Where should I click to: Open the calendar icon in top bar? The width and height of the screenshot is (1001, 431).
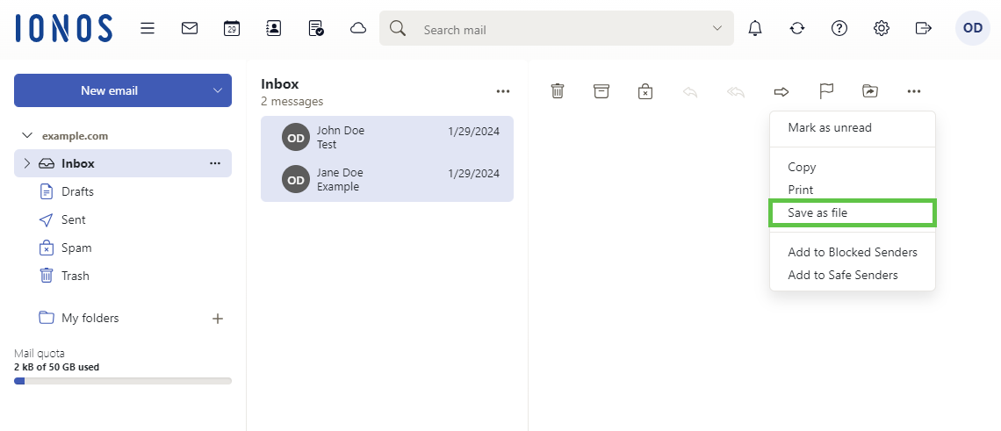[231, 28]
